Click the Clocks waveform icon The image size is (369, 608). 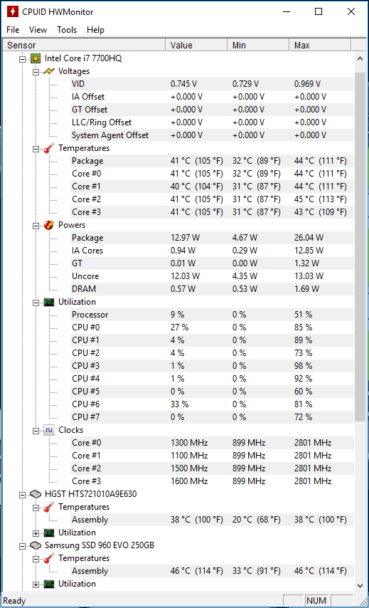49,430
